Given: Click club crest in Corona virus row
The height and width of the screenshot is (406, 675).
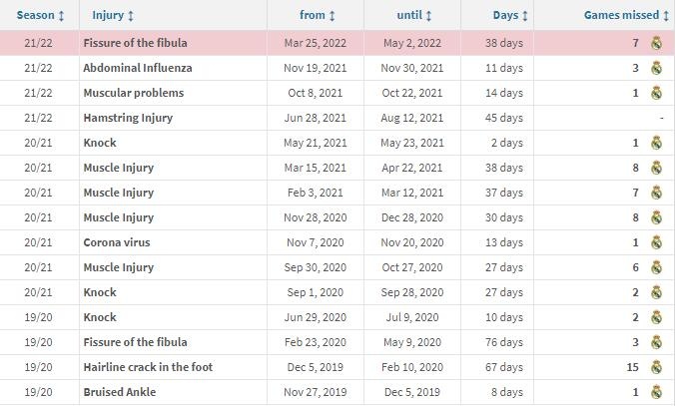Looking at the screenshot, I should pos(656,242).
